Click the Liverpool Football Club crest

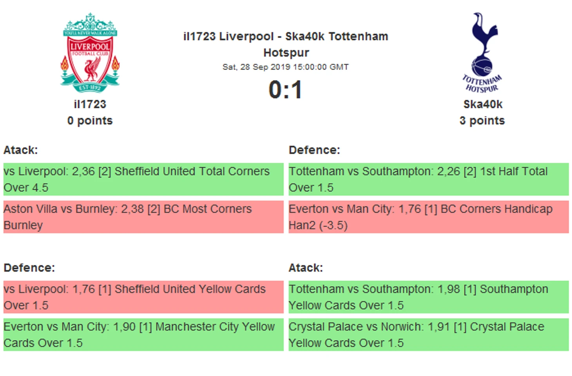tap(90, 52)
